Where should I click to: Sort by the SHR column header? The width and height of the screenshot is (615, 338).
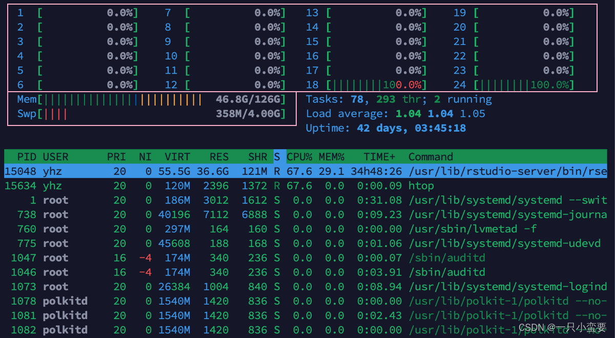(x=257, y=157)
